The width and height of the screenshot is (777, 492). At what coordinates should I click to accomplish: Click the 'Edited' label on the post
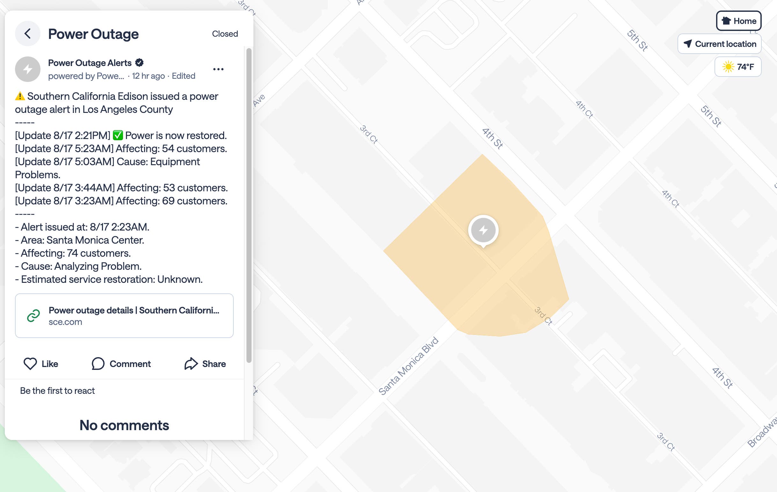coord(183,76)
